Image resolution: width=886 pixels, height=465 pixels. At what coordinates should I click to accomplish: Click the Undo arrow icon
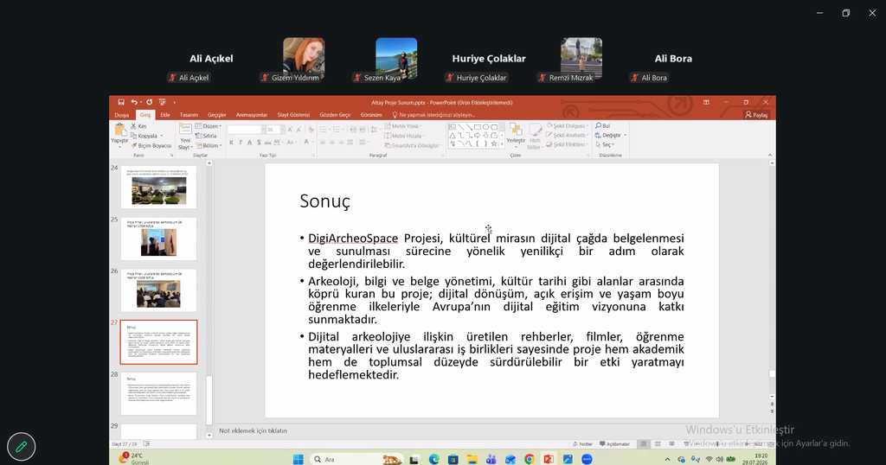pyautogui.click(x=134, y=102)
